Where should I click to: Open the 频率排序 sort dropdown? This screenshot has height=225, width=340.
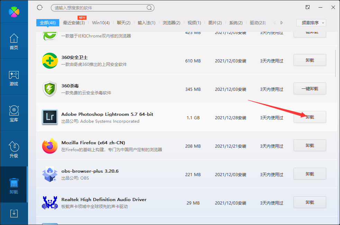(311, 23)
